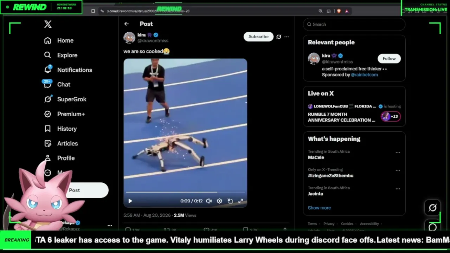
Task: Open the @rainbetcom sponsor link
Action: pos(365,75)
